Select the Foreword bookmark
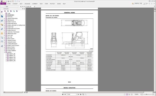 point(10,17)
